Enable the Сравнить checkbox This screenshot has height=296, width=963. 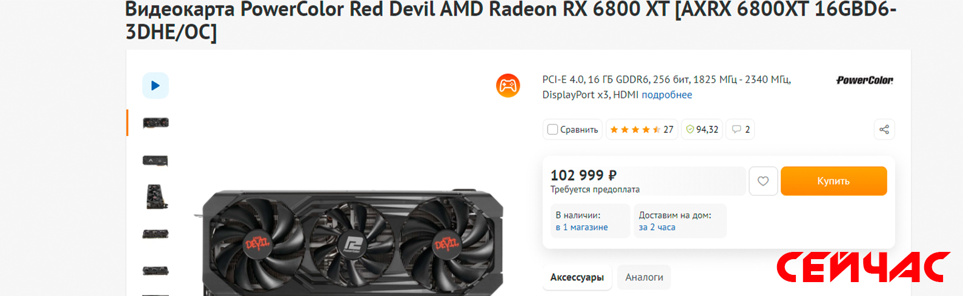coord(552,129)
